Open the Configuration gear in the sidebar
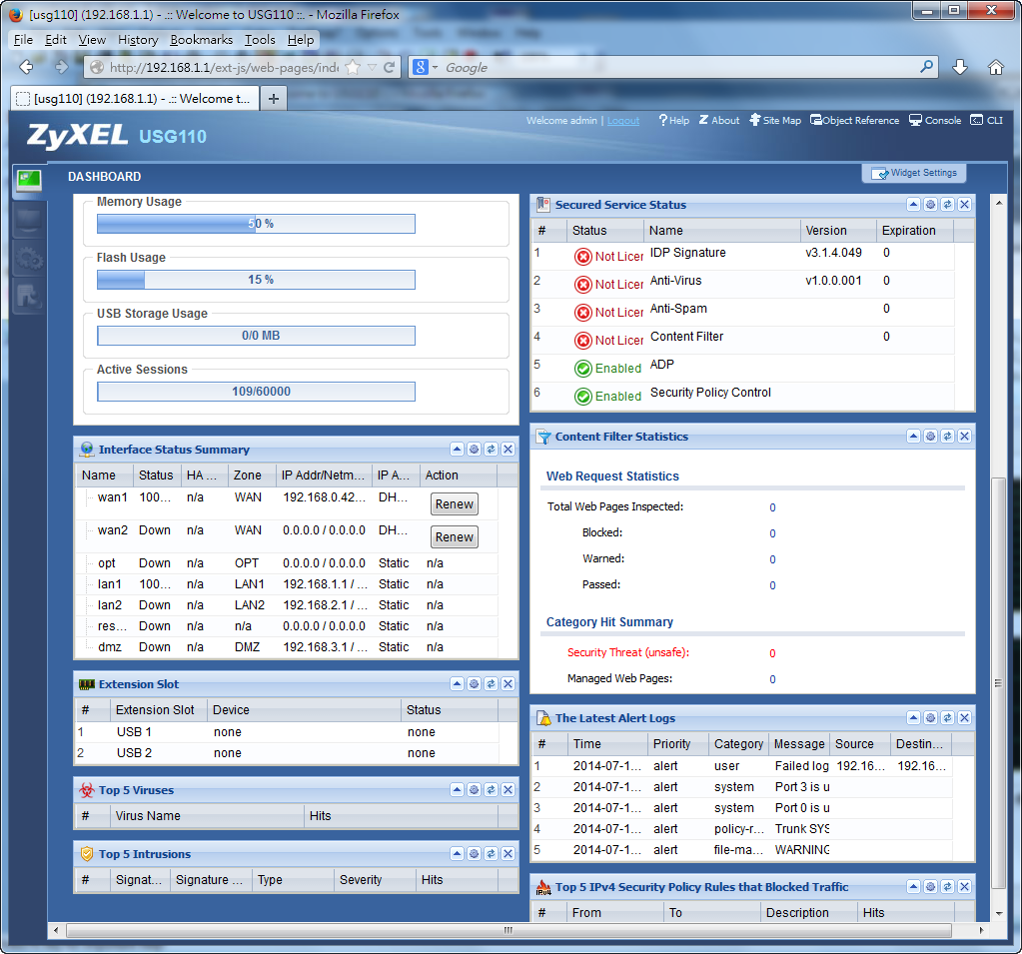 coord(28,259)
